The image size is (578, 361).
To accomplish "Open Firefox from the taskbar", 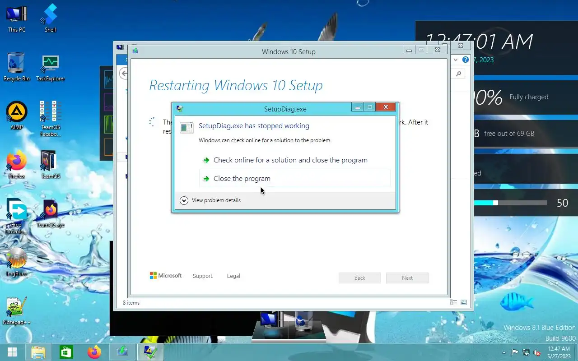I will (94, 352).
